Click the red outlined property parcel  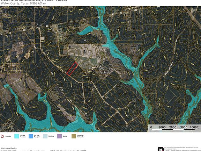coord(72,69)
